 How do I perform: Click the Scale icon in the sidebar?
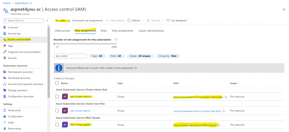click(x=5, y=122)
